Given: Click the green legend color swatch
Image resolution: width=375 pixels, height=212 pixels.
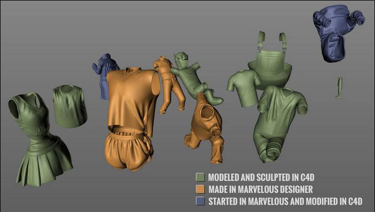Looking at the screenshot, I should [200, 177].
